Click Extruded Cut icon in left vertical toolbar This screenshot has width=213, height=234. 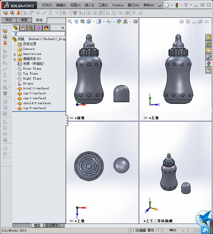tap(5, 102)
